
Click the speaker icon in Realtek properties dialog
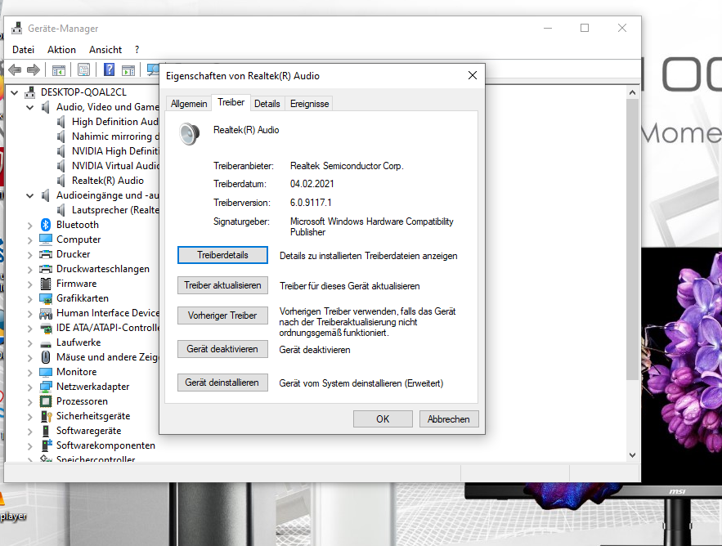coord(189,133)
